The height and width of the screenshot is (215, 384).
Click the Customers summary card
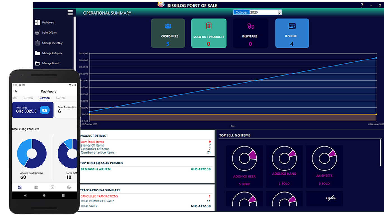coord(168,33)
